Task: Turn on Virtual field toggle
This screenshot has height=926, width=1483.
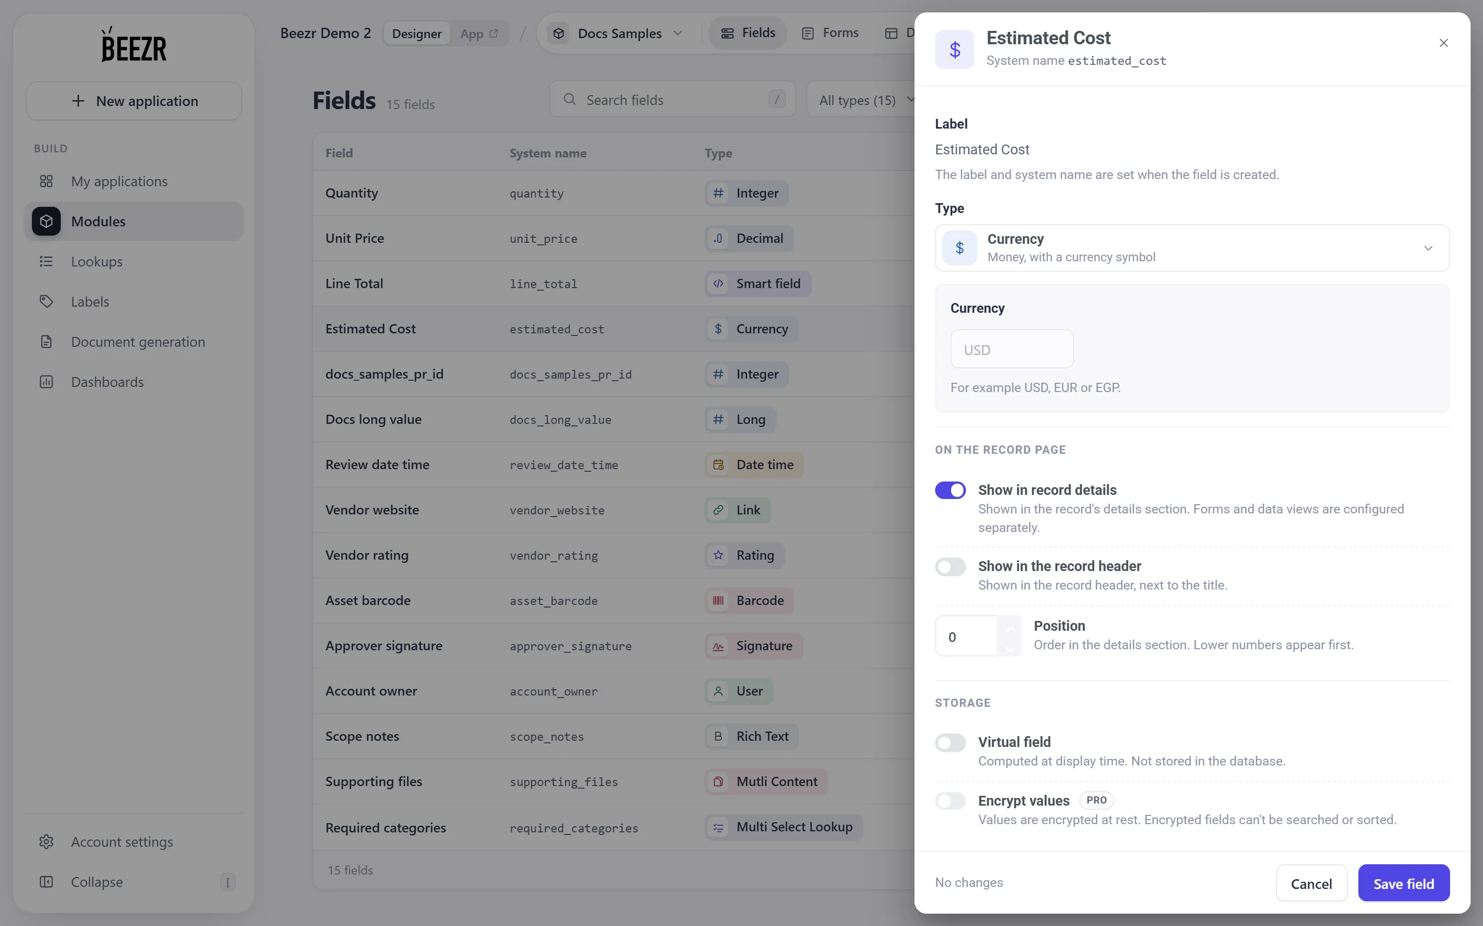Action: tap(950, 743)
